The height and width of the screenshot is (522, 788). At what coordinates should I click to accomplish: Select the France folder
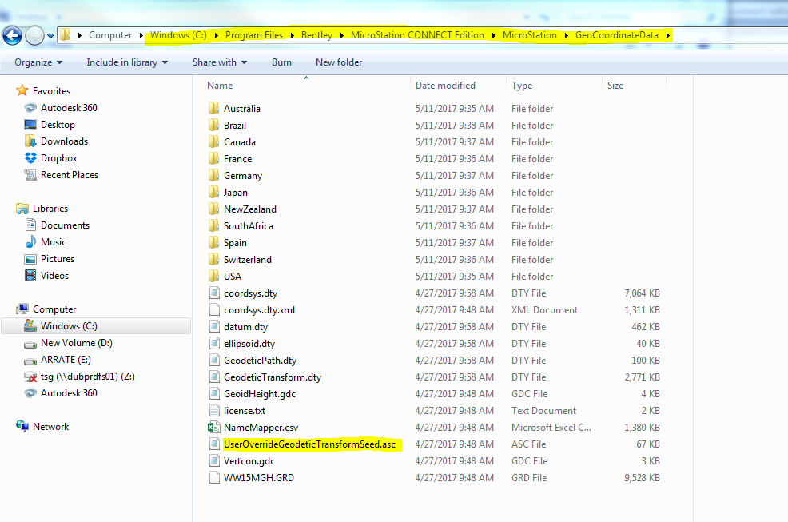[x=230, y=159]
